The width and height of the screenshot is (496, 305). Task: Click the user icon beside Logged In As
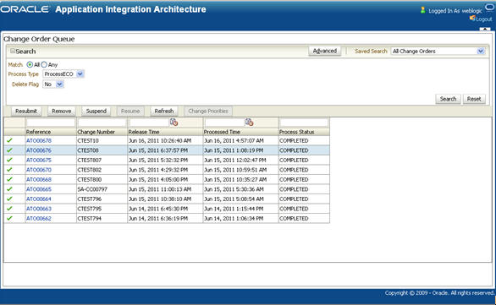tap(422, 10)
